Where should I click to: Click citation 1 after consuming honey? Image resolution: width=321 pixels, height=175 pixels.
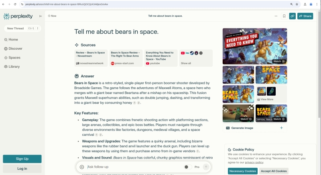[x=134, y=103]
